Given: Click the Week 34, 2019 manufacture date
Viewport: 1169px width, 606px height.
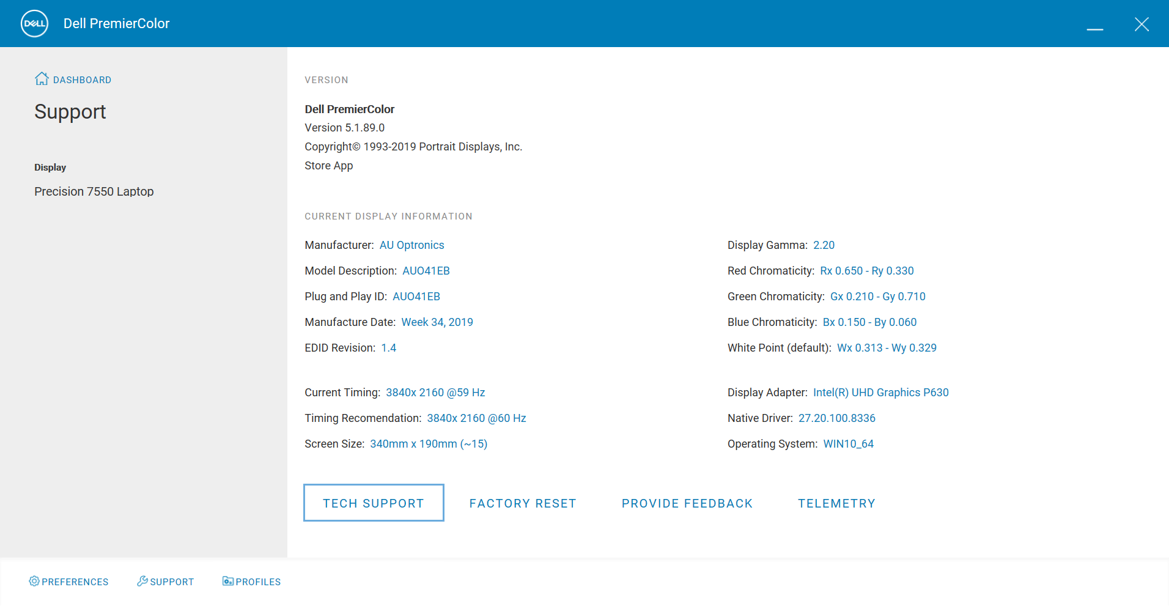Looking at the screenshot, I should coord(437,322).
